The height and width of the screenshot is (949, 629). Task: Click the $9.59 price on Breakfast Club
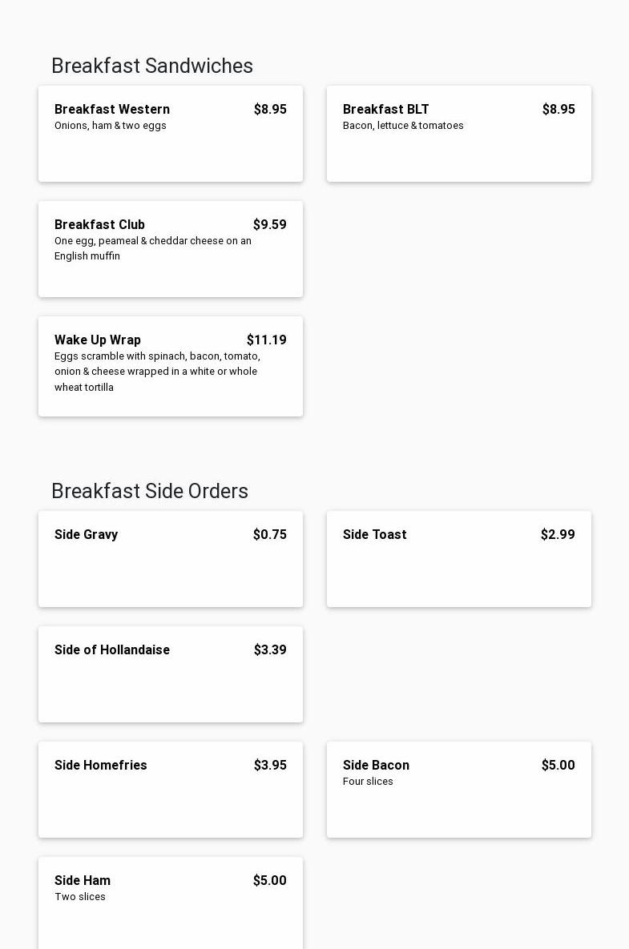pyautogui.click(x=269, y=224)
